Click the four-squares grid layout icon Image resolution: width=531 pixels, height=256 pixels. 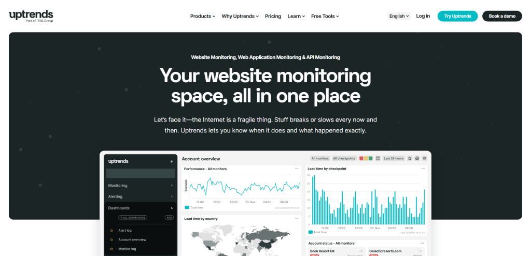pos(378,158)
